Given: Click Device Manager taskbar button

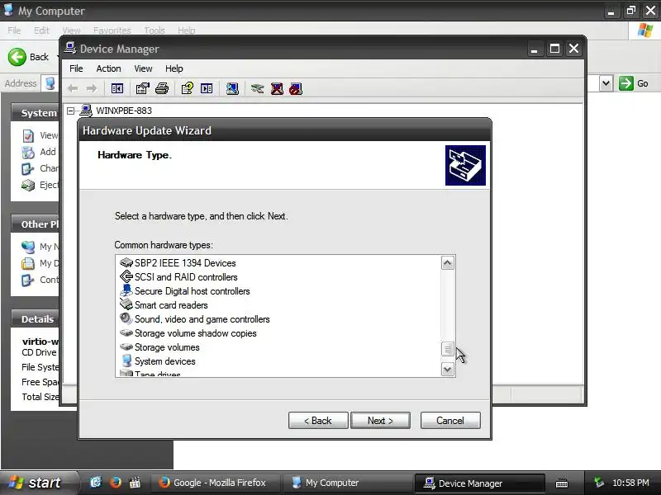Looking at the screenshot, I should [480, 483].
